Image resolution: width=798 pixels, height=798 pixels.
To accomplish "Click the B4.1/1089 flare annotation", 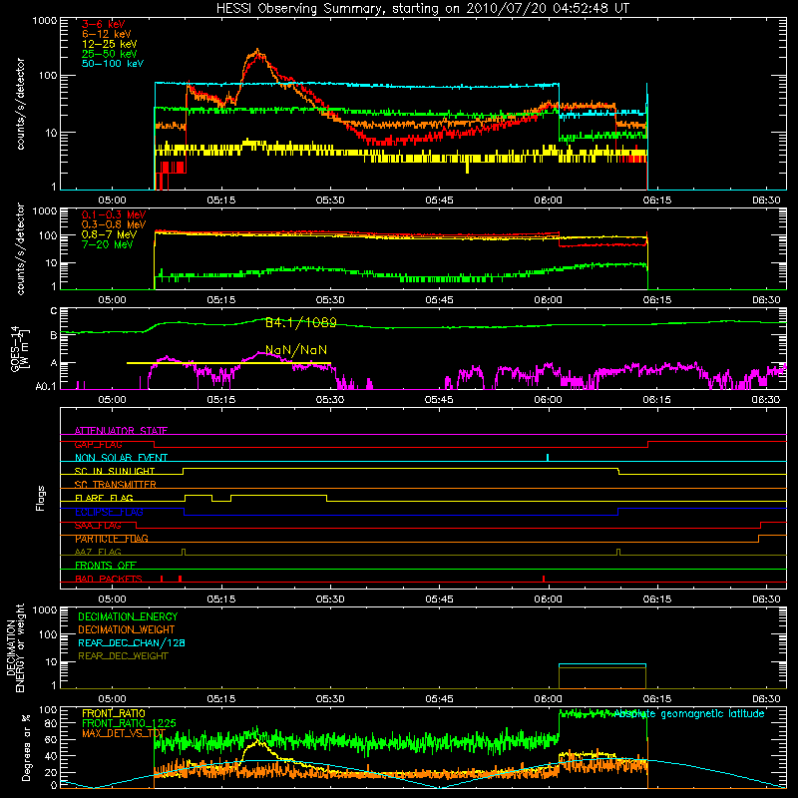I will coord(301,322).
